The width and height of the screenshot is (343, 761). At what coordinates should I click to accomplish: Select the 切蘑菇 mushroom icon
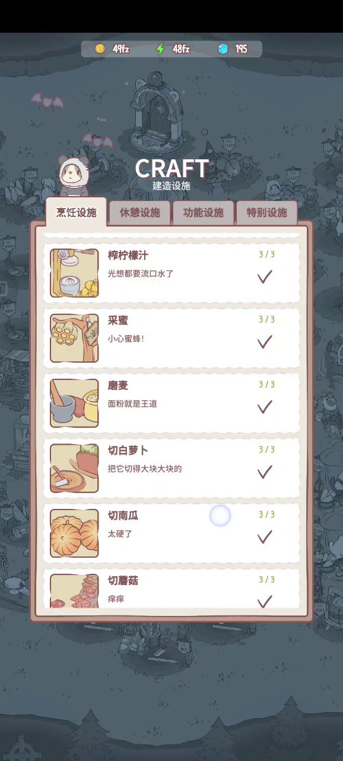click(x=74, y=590)
